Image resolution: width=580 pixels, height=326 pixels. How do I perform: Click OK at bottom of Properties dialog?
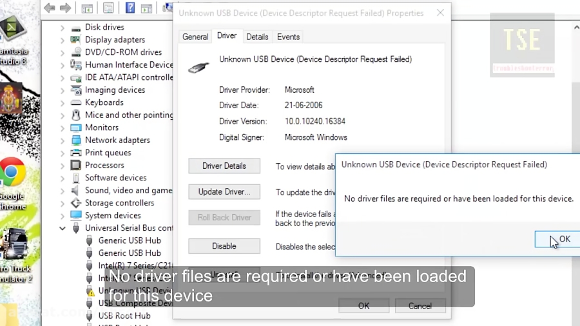pyautogui.click(x=363, y=306)
